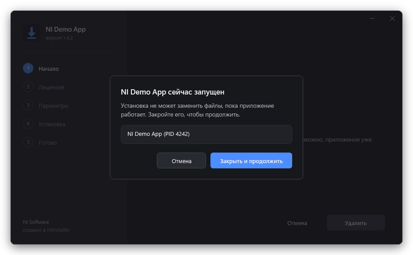Select step 3 circle icon Параметры
413x255 pixels.
pyautogui.click(x=28, y=105)
